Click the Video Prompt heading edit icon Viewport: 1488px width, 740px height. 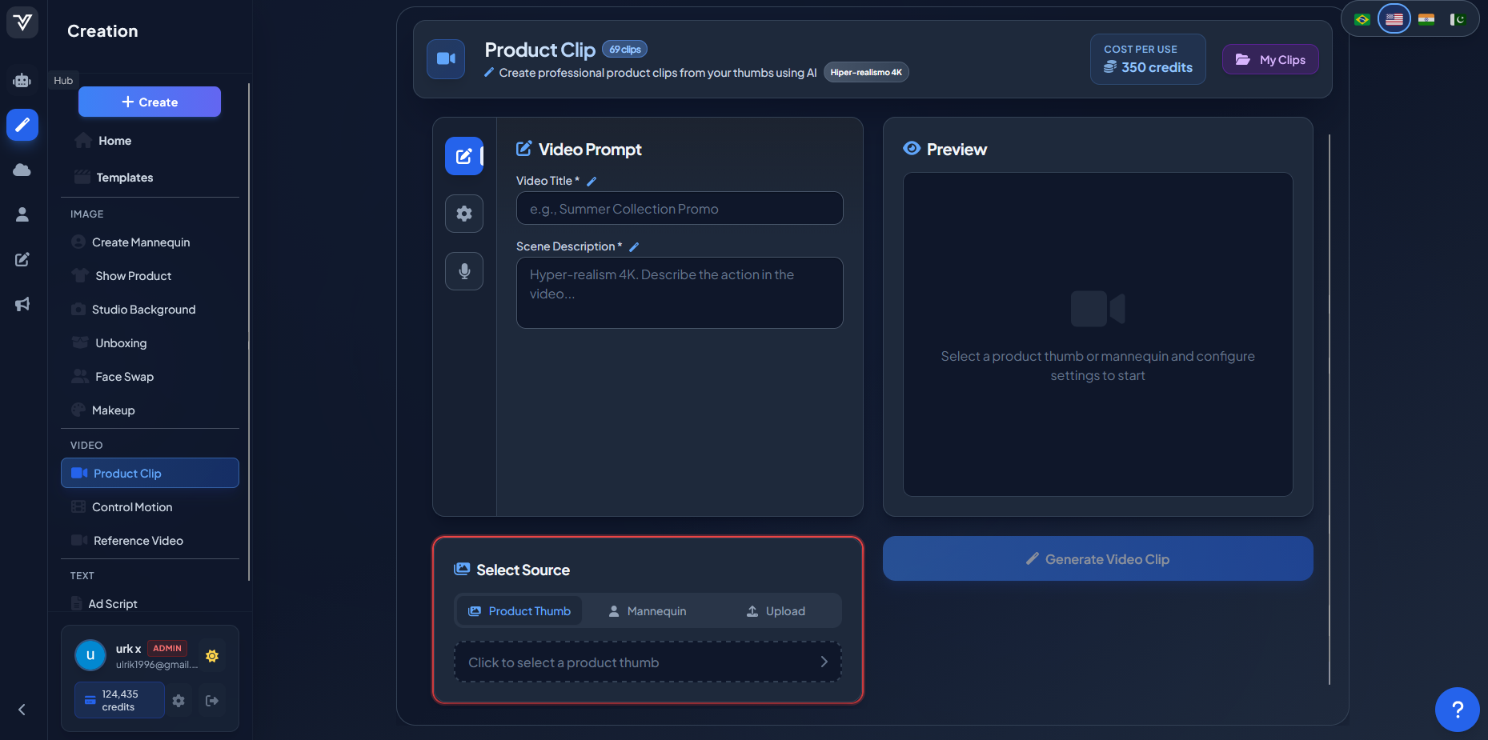point(523,149)
